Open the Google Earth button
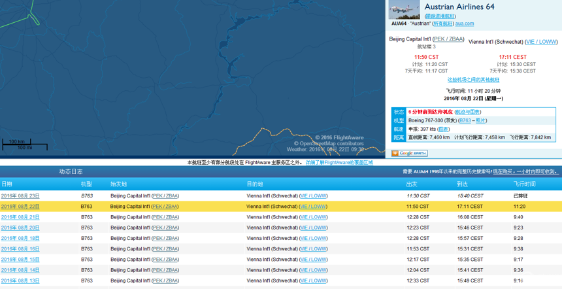The width and height of the screenshot is (562, 289). [409, 154]
